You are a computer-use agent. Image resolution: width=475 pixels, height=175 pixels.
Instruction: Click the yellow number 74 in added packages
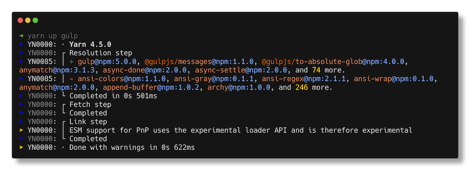tap(316, 70)
